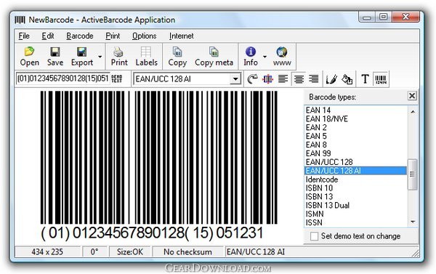
Task: Copy meta file via Copy meta icon
Action: [214, 57]
